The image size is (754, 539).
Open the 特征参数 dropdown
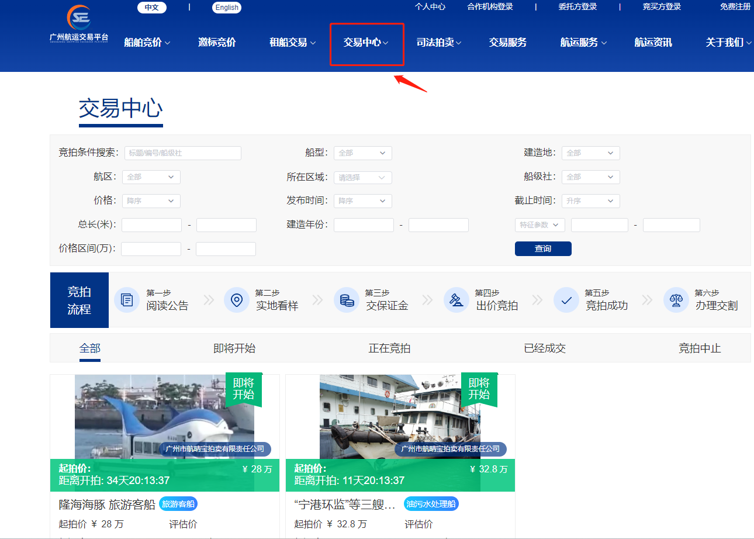point(540,225)
